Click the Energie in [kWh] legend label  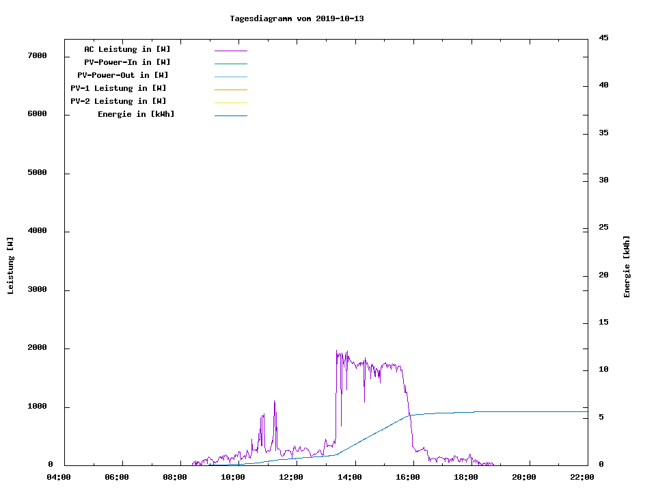pyautogui.click(x=136, y=114)
